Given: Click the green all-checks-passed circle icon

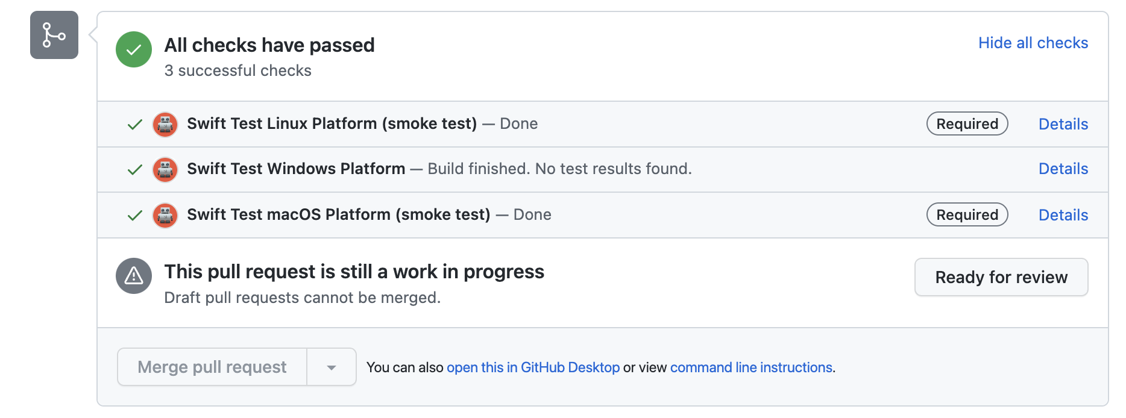Looking at the screenshot, I should [x=134, y=49].
